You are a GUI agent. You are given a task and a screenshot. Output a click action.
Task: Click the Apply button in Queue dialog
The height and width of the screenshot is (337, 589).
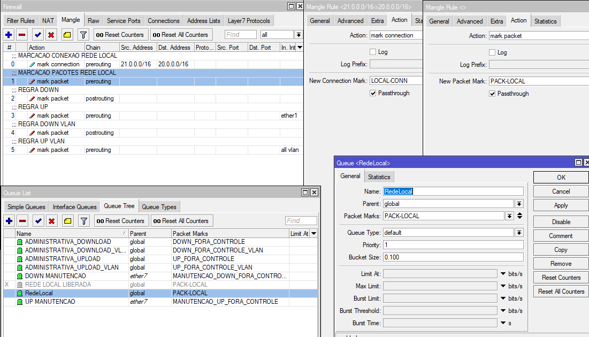pos(561,205)
